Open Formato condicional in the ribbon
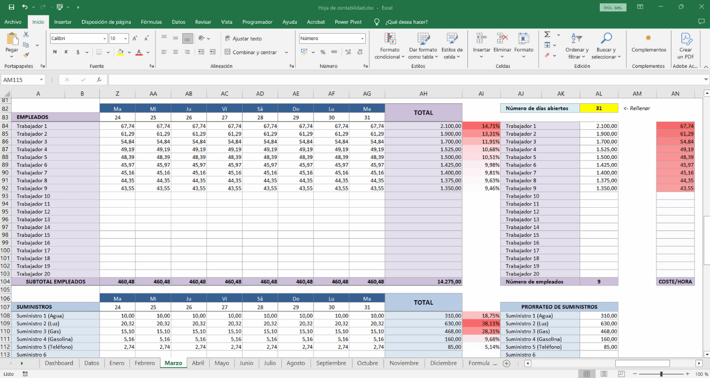 [x=390, y=46]
